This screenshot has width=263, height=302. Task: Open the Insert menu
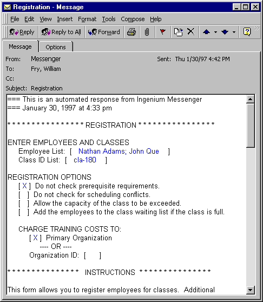(65, 19)
